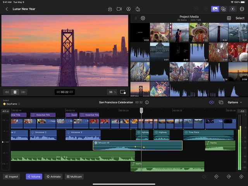248x186 pixels.
Task: Toggle the Animate button
Action: 53,177
